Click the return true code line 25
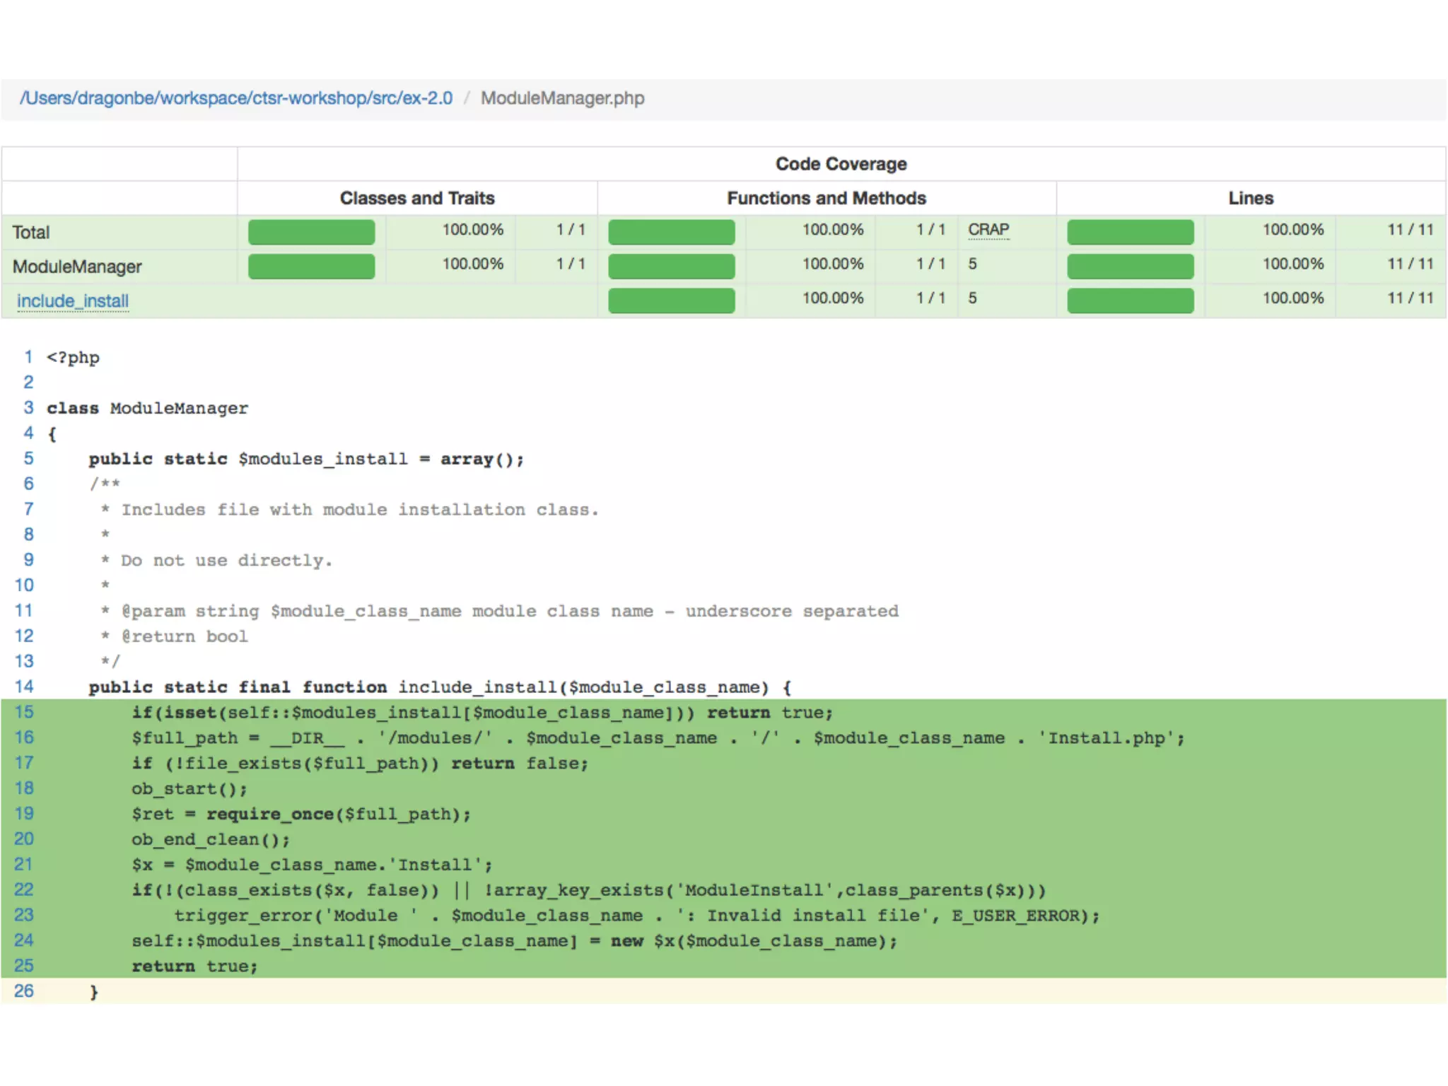This screenshot has height=1086, width=1448. (194, 966)
